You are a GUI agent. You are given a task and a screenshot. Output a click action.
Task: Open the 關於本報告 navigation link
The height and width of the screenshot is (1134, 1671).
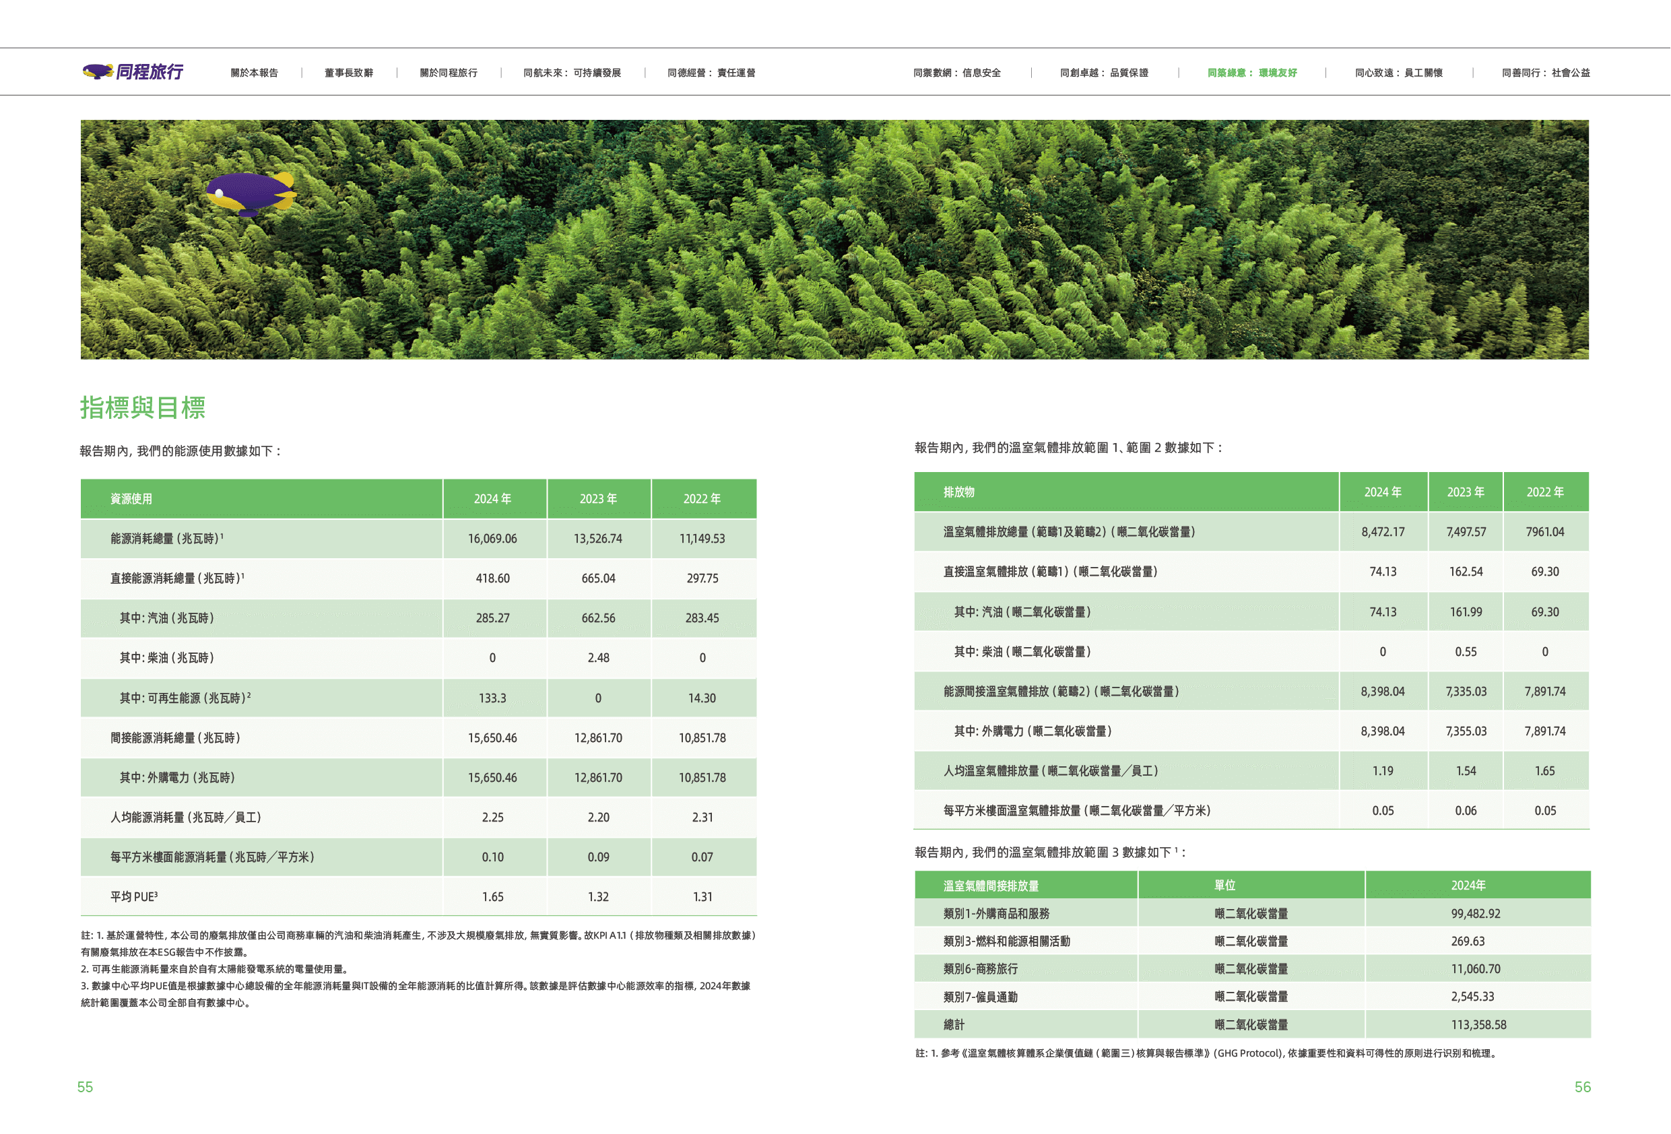point(254,73)
